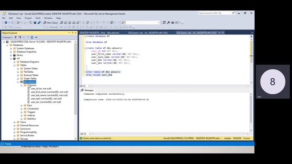Select the Programmability folder
The image size is (292, 164).
click(x=28, y=132)
